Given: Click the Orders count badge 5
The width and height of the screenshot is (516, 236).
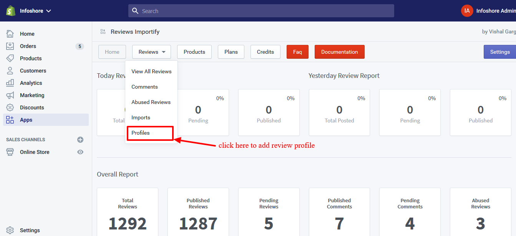Looking at the screenshot, I should [80, 46].
